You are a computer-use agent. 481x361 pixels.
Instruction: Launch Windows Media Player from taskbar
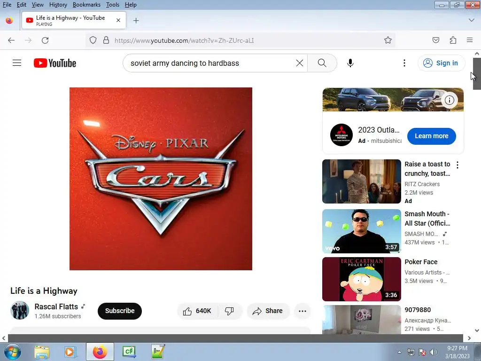point(70,352)
